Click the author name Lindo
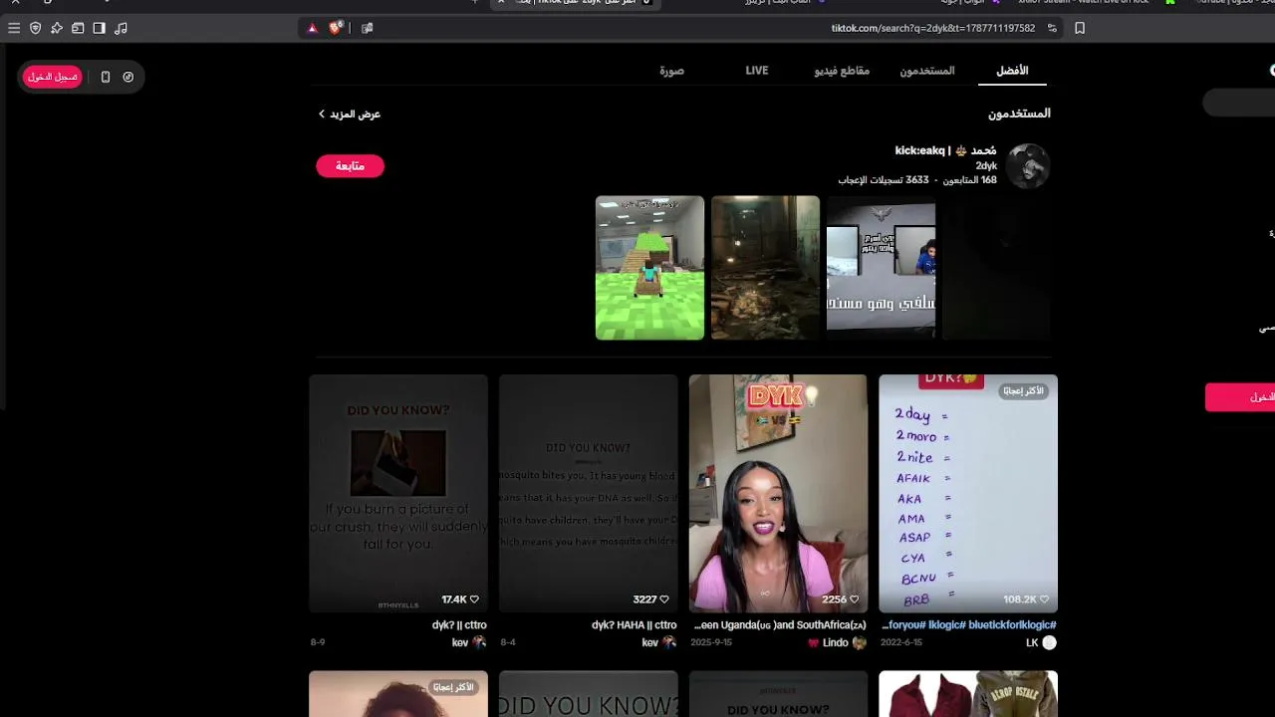This screenshot has width=1275, height=717. click(x=836, y=643)
